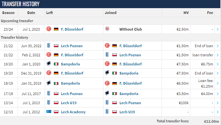
Task: Open details arrow for the Jul 1, 2012 transfer
Action: tap(217, 112)
